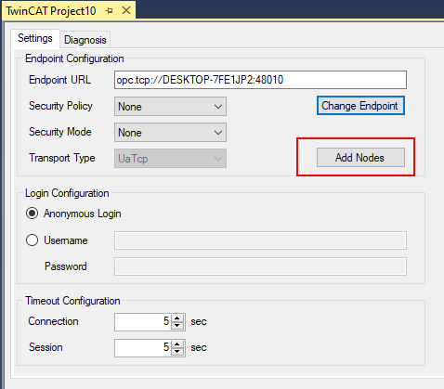
Task: Increase Session timeout with up arrow
Action: click(177, 344)
